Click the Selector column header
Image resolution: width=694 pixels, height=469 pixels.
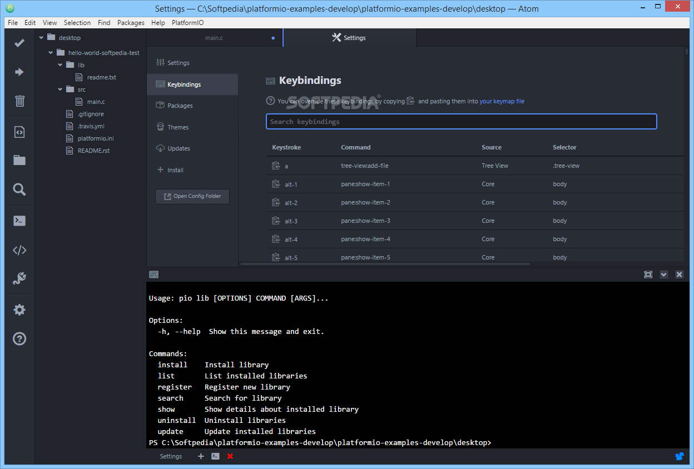pos(564,147)
